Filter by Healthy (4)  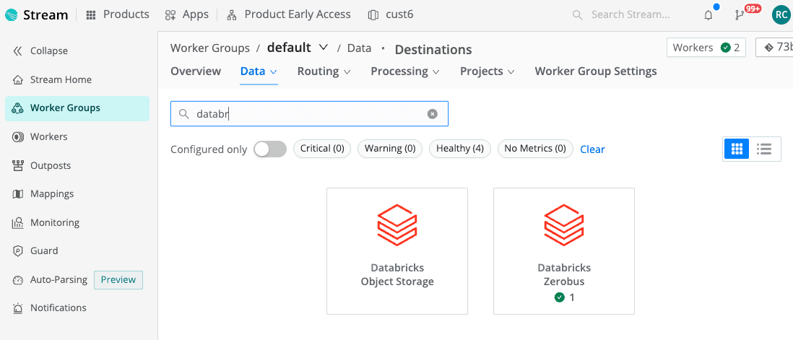[460, 149]
